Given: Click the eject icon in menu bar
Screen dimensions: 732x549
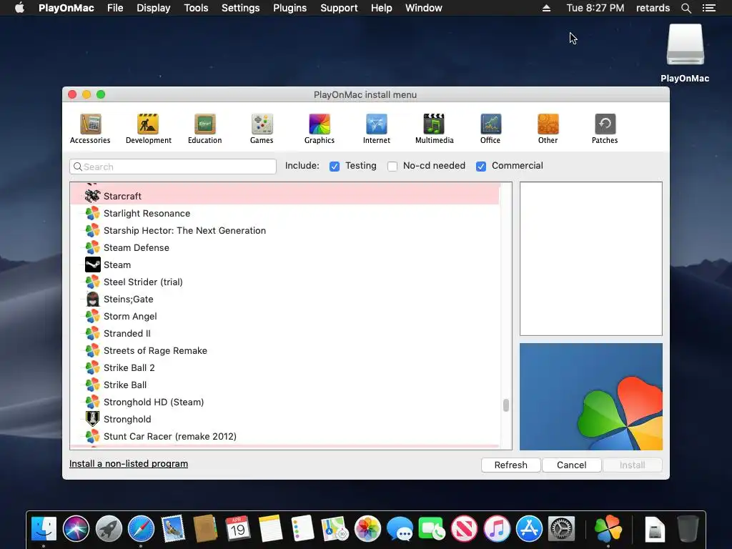Looking at the screenshot, I should tap(546, 8).
